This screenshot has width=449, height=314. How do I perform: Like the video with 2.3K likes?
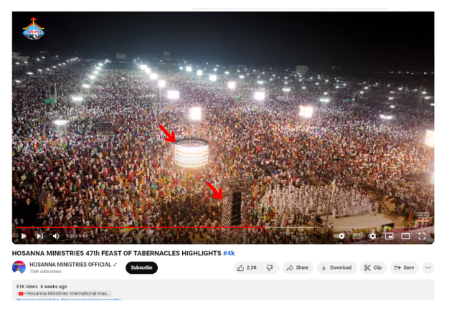point(247,267)
